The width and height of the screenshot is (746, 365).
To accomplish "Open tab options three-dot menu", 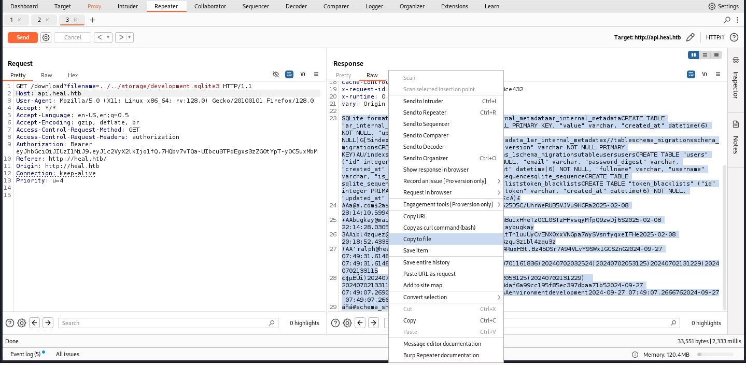I will pyautogui.click(x=737, y=20).
